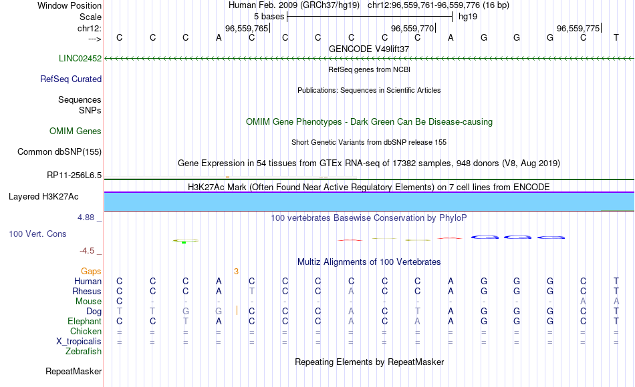
Task: Open the RepeatMasker track label
Action: (74, 371)
